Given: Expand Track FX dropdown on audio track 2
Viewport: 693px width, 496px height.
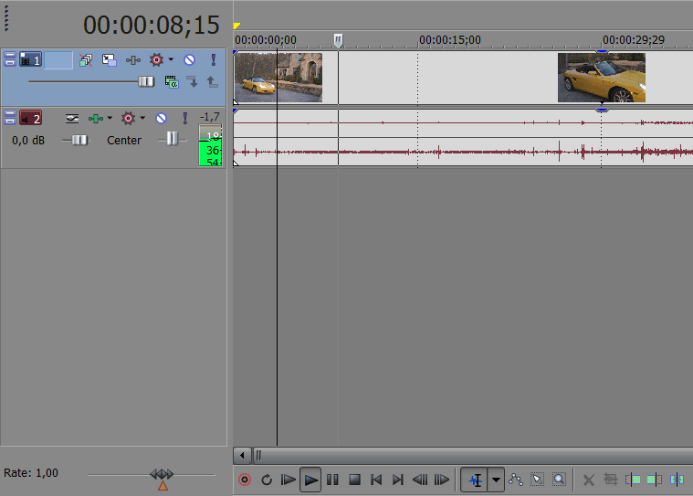Looking at the screenshot, I should 142,118.
